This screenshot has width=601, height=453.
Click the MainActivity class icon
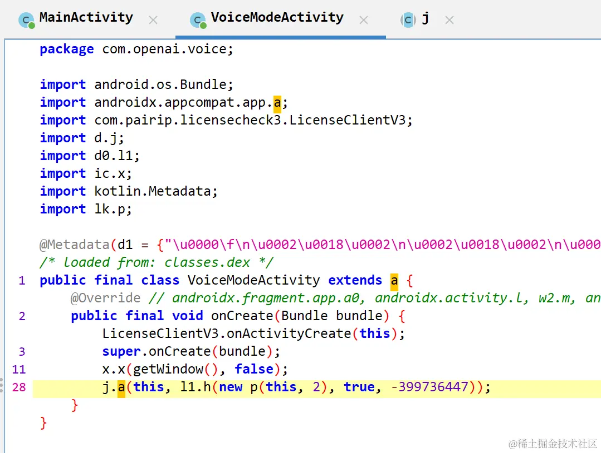pos(27,20)
